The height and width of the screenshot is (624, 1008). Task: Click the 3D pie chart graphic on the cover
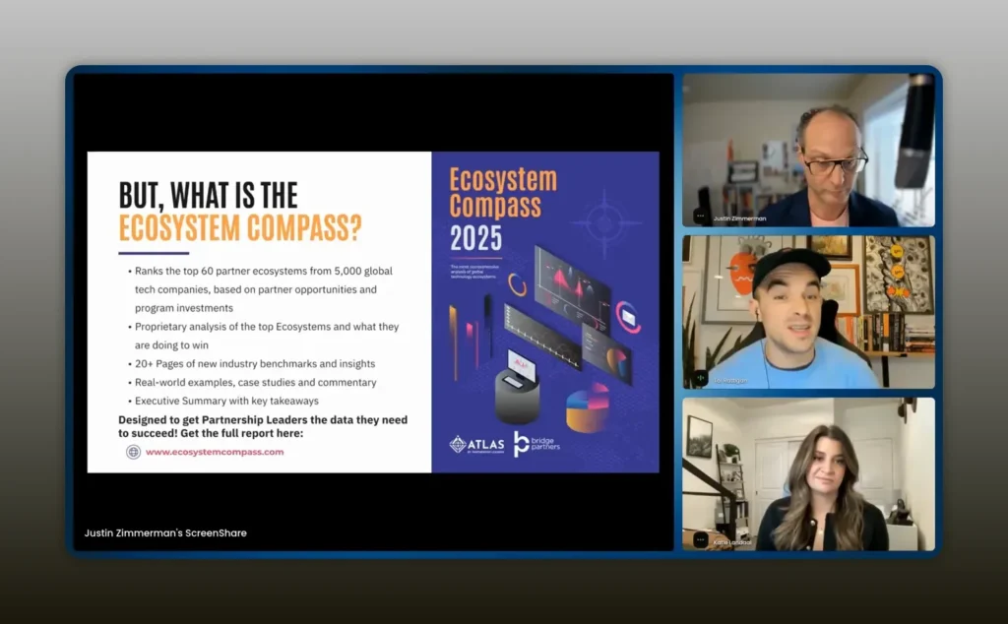click(x=588, y=406)
